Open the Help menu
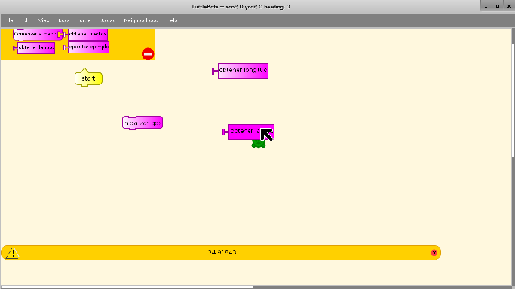Screen dimensions: 515x289 click(172, 20)
